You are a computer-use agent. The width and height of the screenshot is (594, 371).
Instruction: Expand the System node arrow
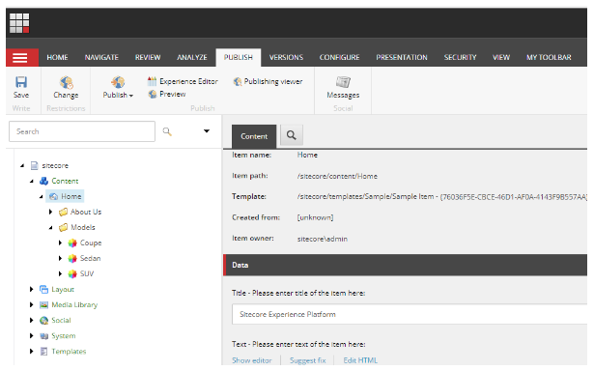32,336
